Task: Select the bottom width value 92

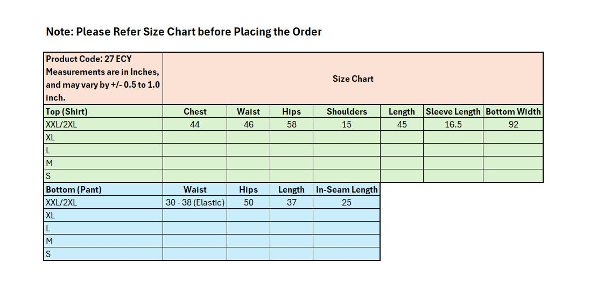Action: tap(513, 124)
